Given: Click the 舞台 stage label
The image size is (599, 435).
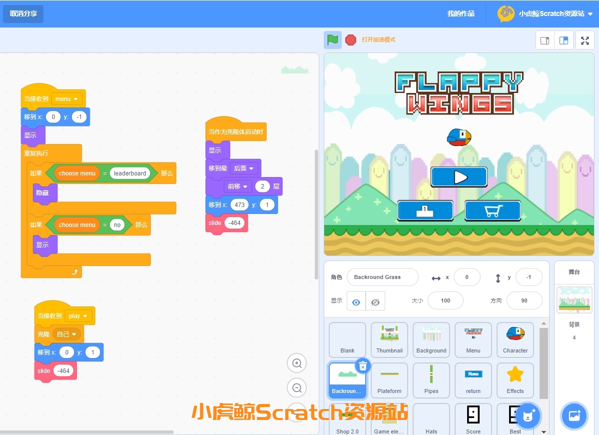Looking at the screenshot, I should tap(574, 272).
